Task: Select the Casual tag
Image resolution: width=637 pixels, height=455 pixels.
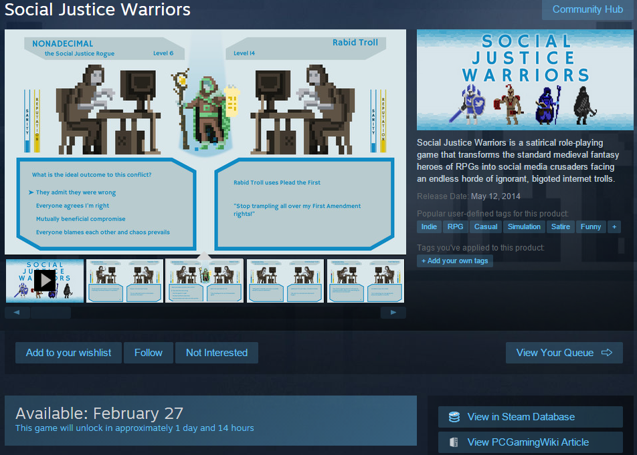Action: click(x=486, y=226)
